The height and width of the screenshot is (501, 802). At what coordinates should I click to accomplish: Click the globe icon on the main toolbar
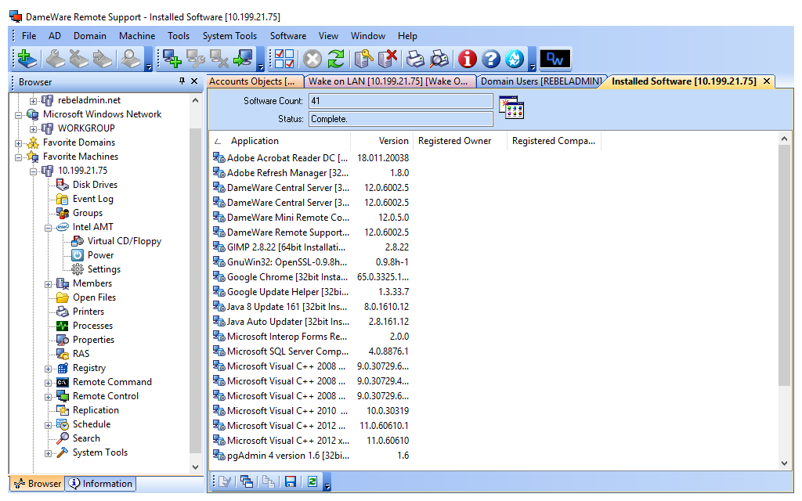point(515,59)
